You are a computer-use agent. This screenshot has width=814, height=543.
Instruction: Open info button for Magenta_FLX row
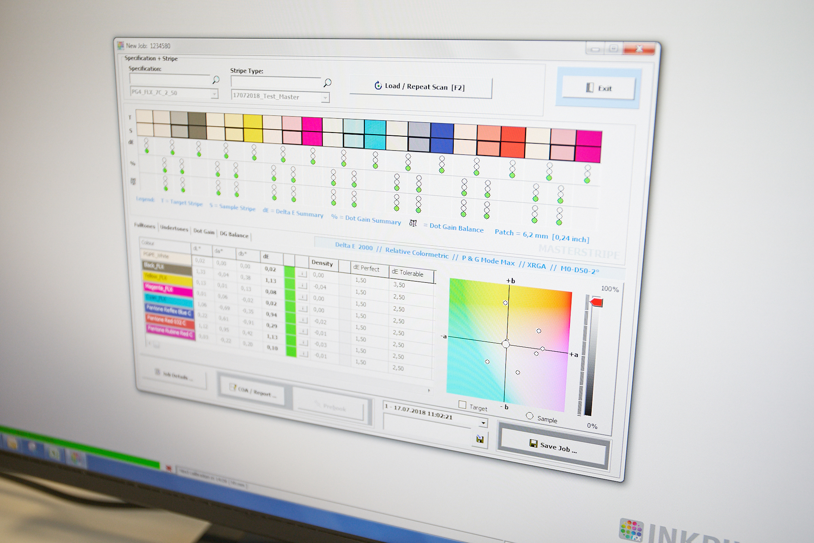303,309
